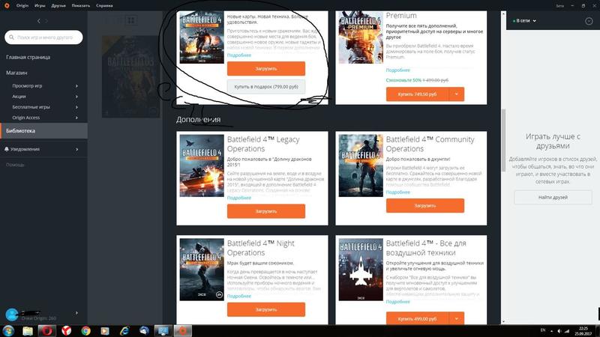Open Магазин in the sidebar
Screen dimensions: 600x337
tap(16, 73)
